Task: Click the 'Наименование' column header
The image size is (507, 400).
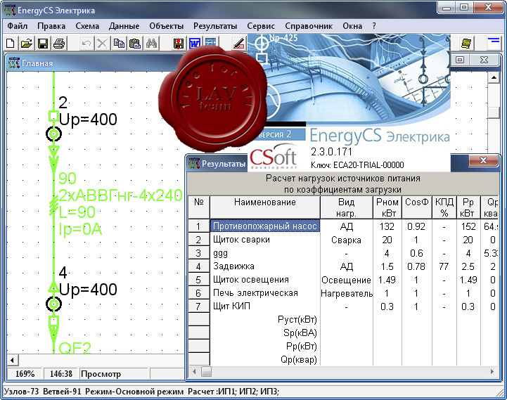Action: click(265, 207)
